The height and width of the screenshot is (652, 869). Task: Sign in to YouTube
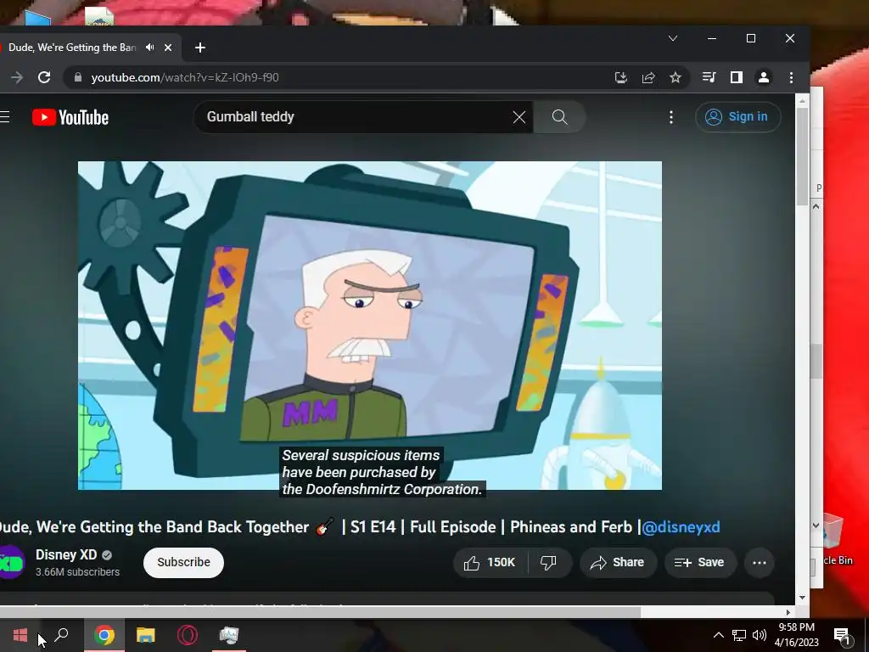[737, 117]
